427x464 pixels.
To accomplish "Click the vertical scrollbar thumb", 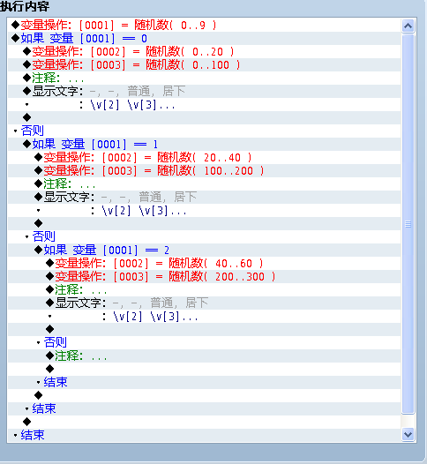I will [408, 224].
